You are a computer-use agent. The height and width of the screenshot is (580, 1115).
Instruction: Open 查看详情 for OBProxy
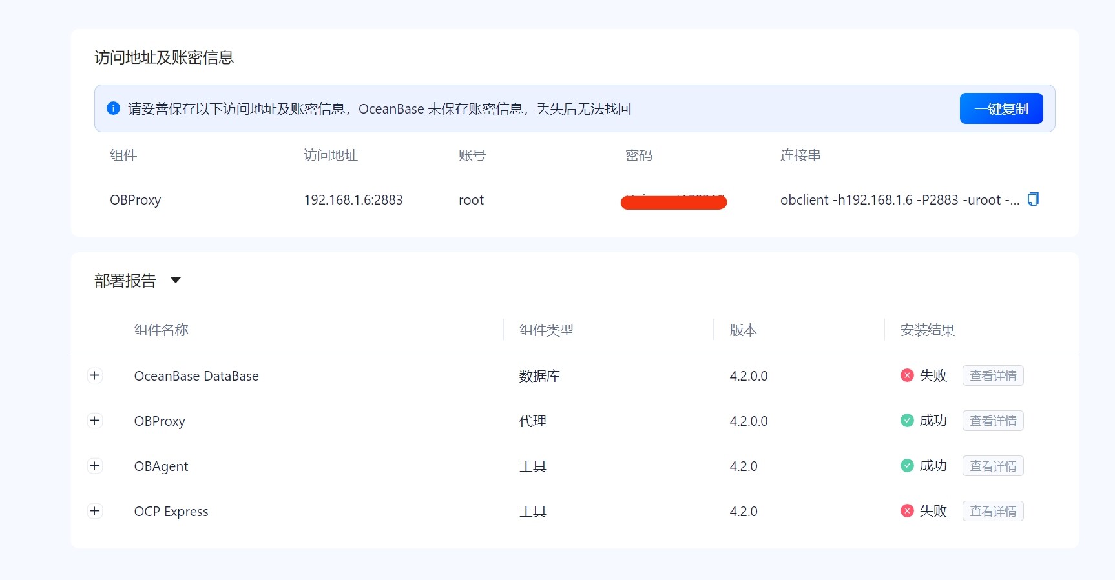[993, 421]
